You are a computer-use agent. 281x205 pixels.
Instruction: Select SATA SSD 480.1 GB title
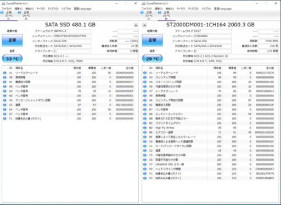[70, 25]
